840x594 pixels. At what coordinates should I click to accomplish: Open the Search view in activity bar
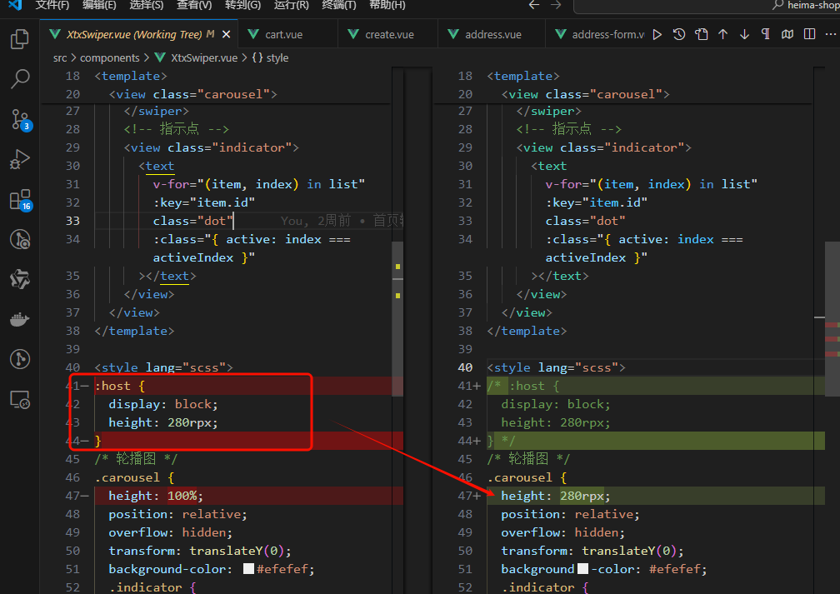[x=20, y=79]
